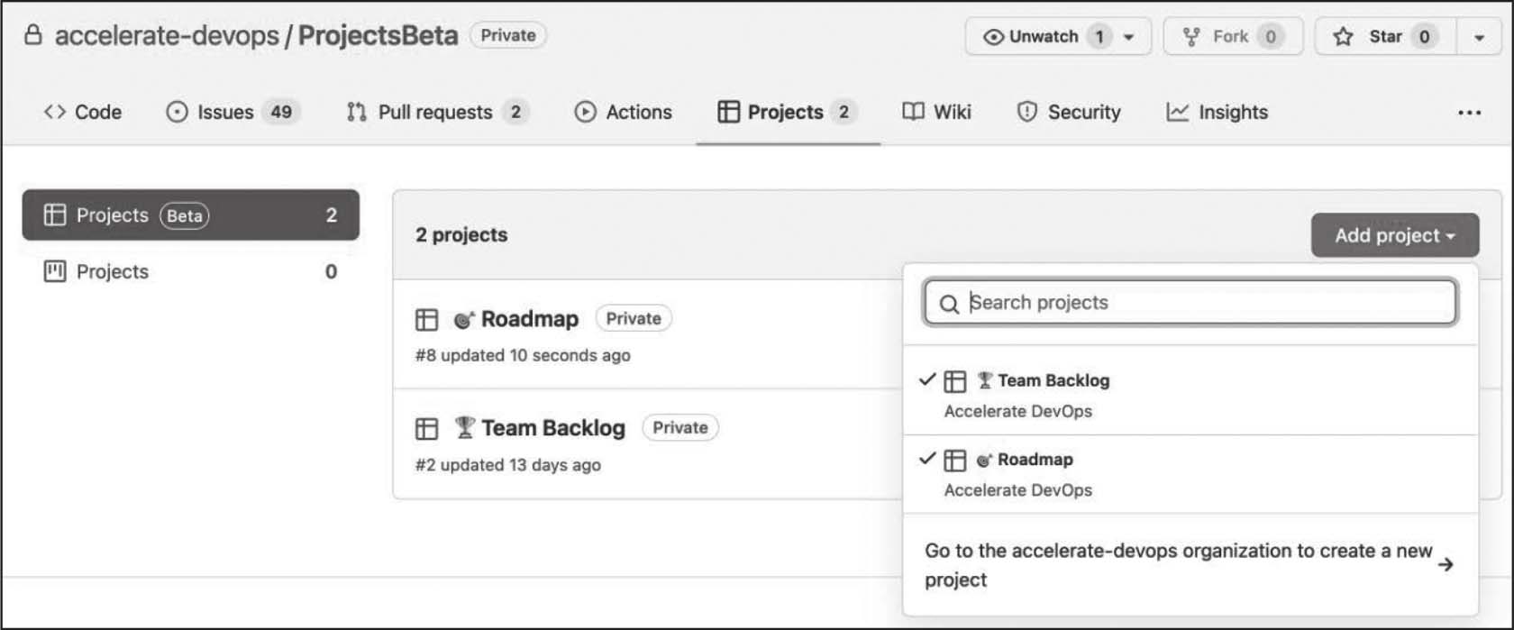Open the three-dot overflow menu in nav

(1469, 113)
